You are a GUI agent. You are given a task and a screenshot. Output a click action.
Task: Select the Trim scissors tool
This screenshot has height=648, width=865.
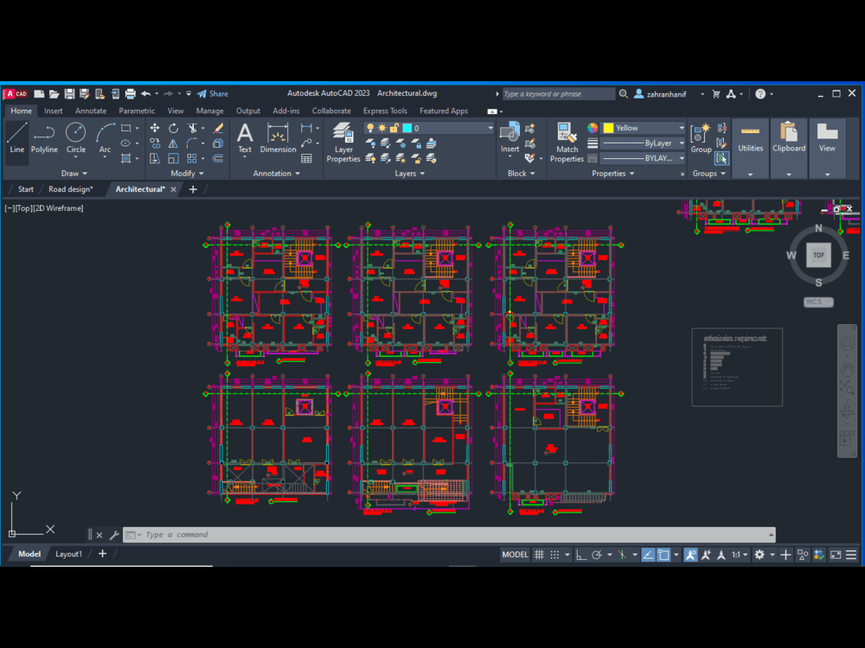193,128
